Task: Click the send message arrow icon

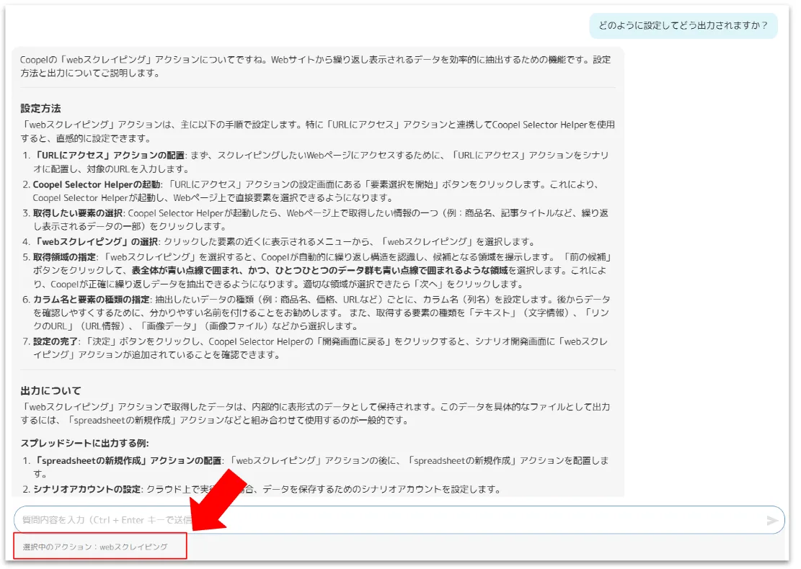Action: click(x=772, y=520)
